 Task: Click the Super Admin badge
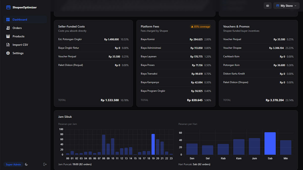[13, 164]
